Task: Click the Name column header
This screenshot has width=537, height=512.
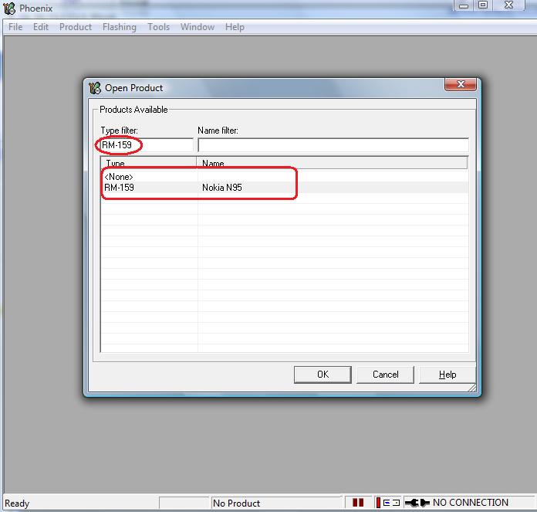Action: [332, 163]
